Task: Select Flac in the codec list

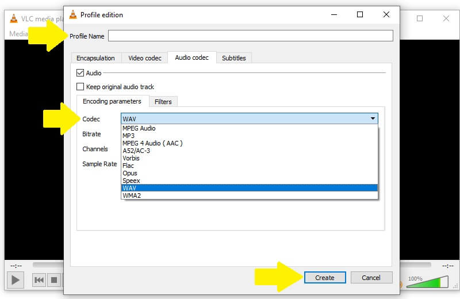Action: 129,166
